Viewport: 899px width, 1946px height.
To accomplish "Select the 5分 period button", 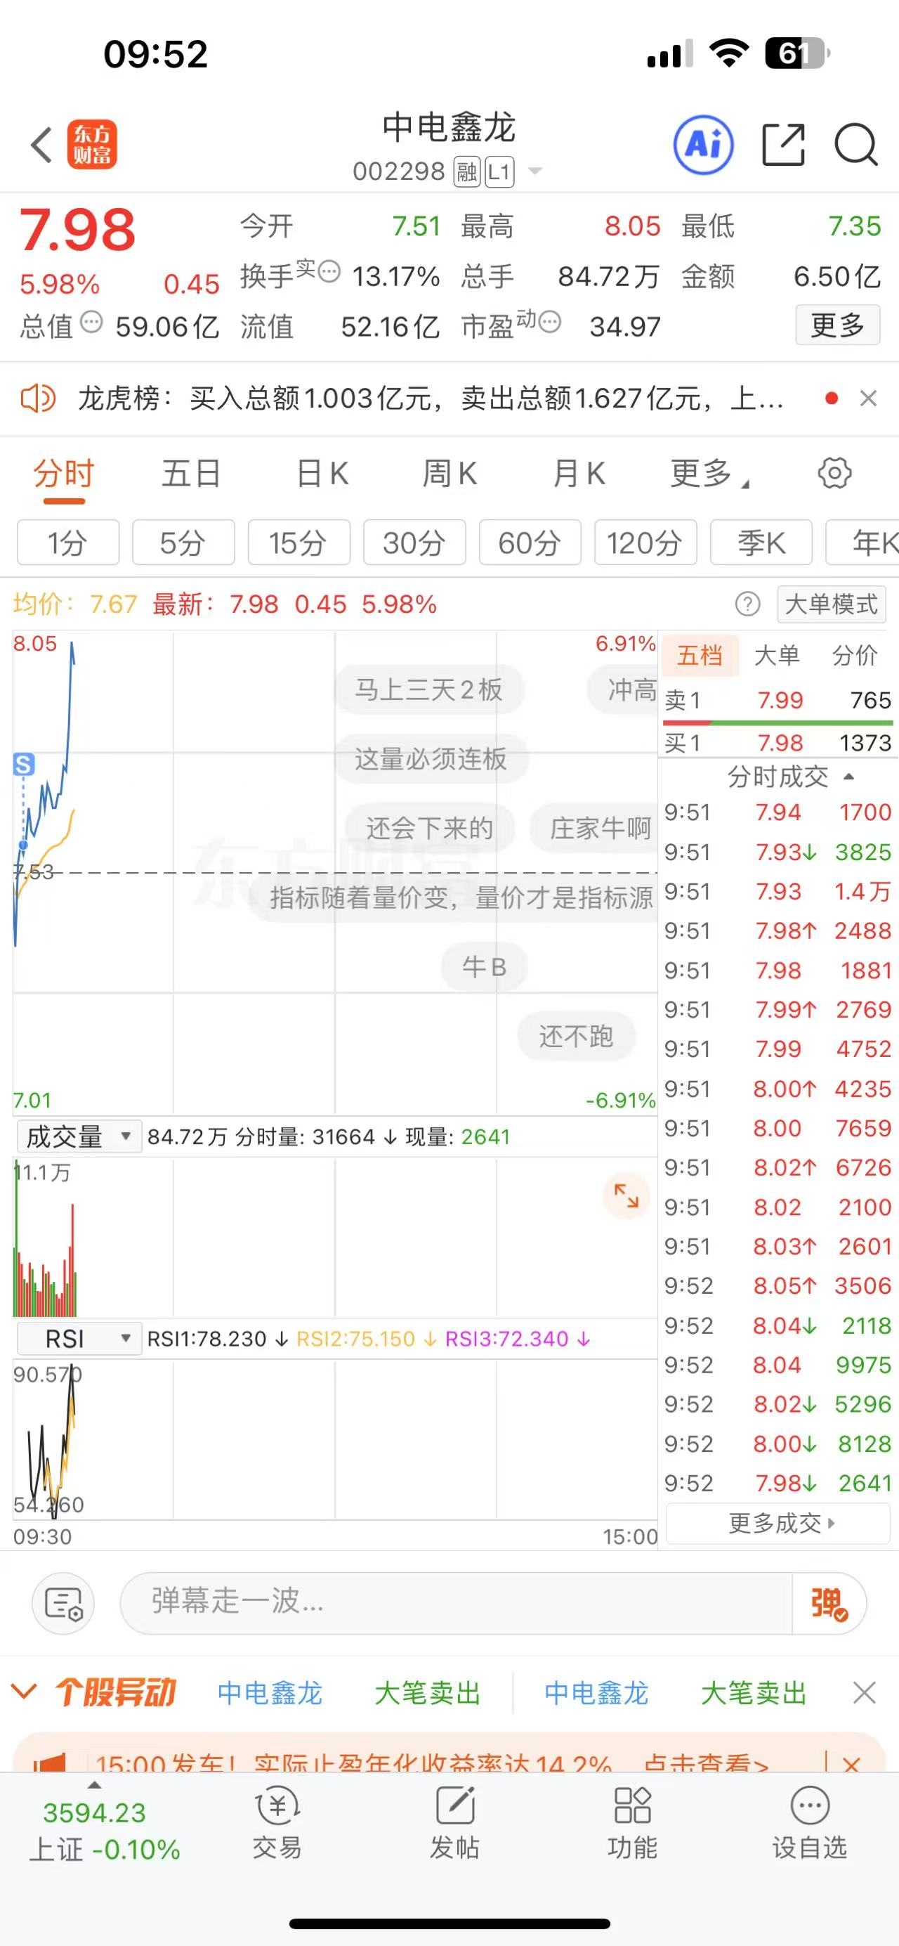I will [x=183, y=543].
